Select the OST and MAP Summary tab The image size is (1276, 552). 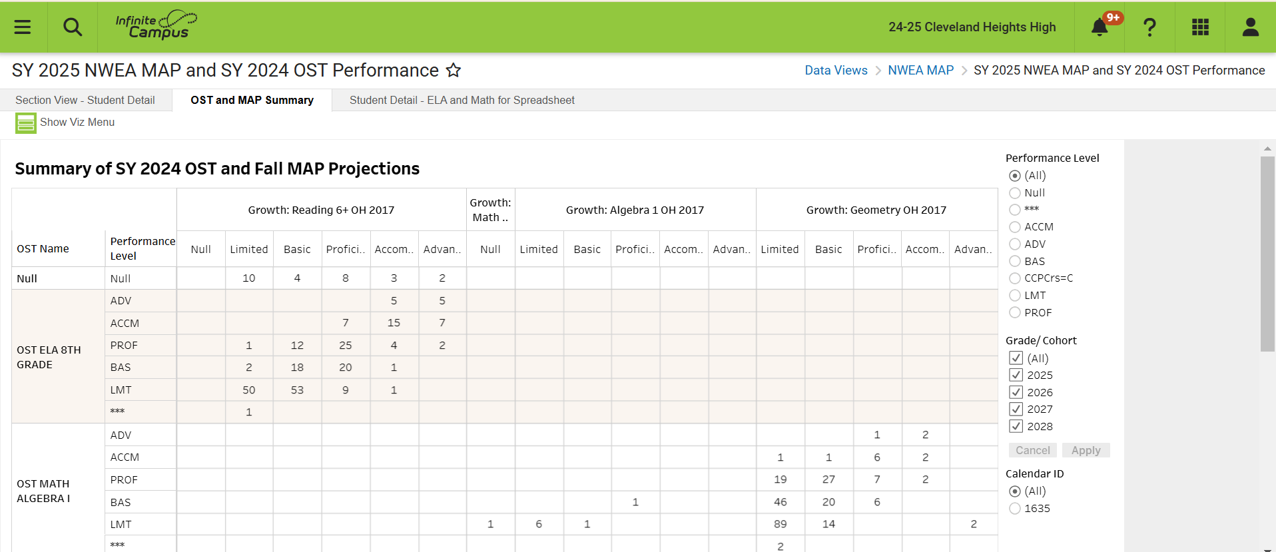[252, 100]
